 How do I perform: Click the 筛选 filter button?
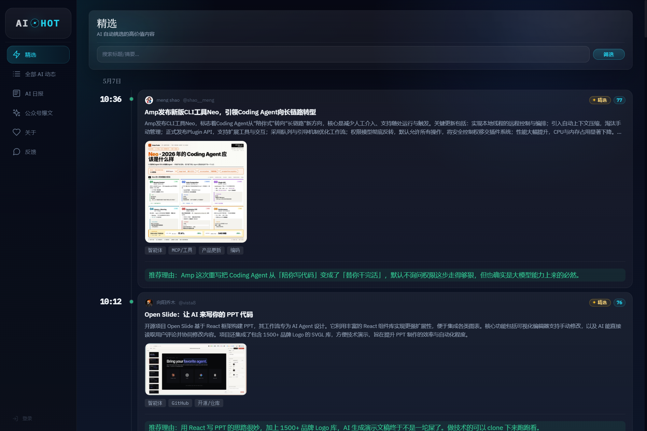tap(609, 54)
